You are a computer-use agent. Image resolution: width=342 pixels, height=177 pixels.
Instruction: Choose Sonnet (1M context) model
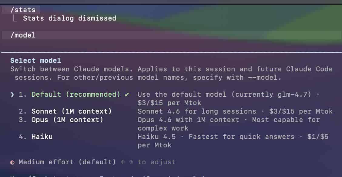point(72,111)
